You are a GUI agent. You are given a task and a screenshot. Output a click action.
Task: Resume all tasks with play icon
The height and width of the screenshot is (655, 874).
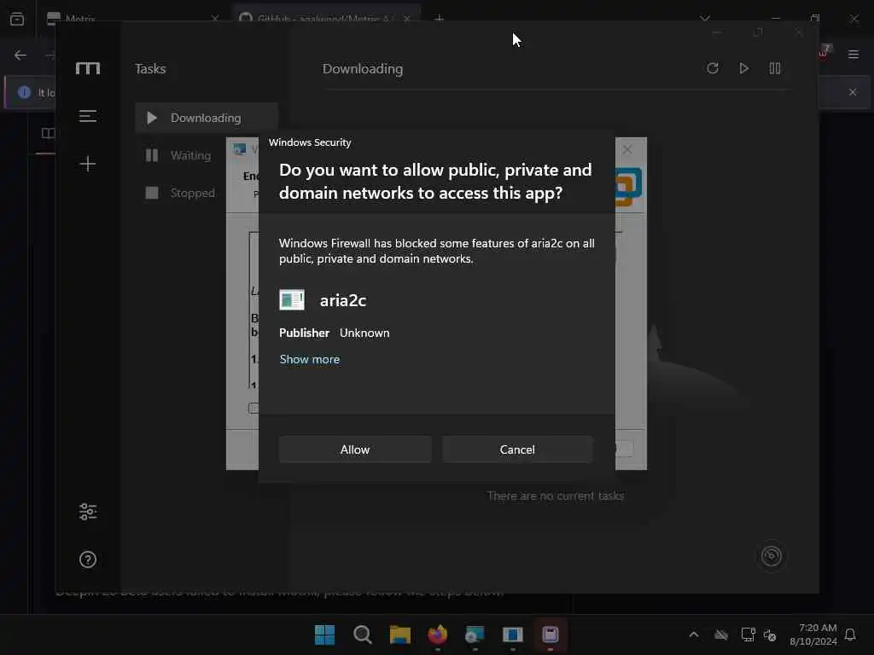743,68
